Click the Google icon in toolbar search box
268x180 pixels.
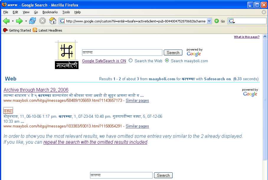[232, 21]
